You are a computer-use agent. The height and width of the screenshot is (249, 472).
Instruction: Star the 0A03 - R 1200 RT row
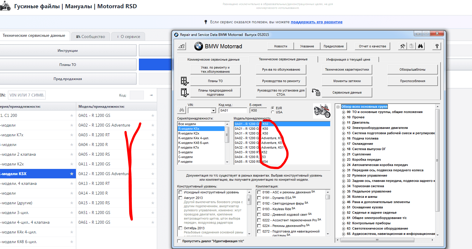pos(153,135)
